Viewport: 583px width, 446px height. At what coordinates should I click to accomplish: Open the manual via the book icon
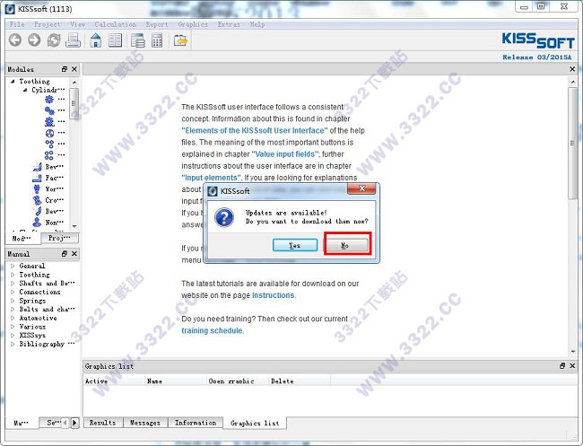pos(115,40)
